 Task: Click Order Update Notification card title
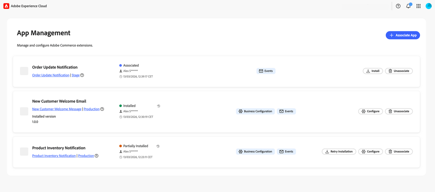tap(55, 67)
